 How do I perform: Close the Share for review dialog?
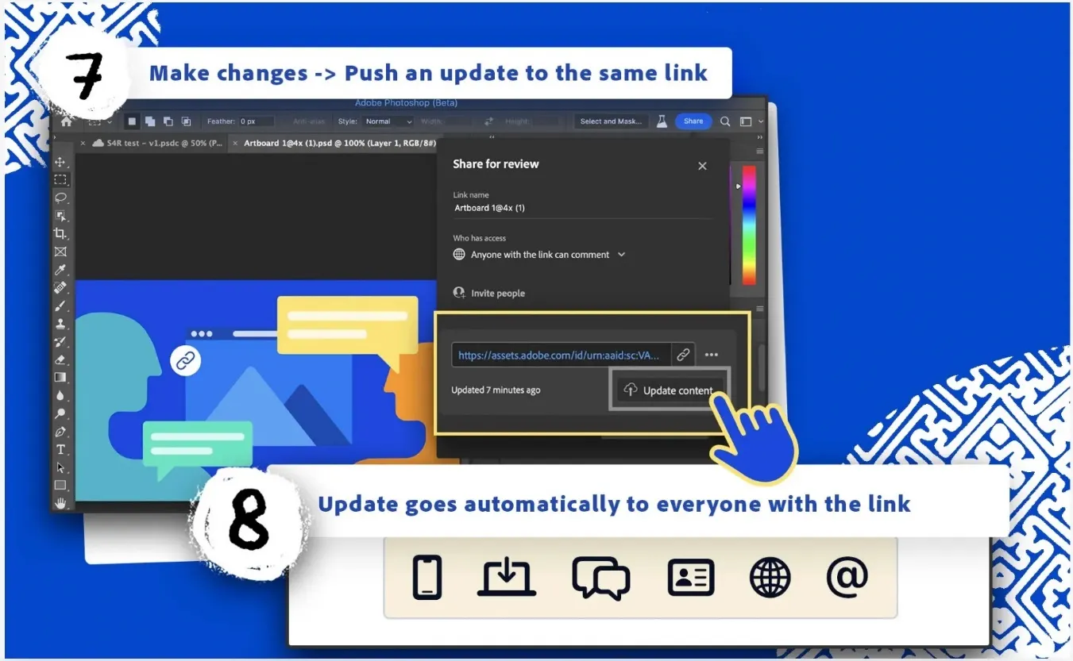point(702,166)
